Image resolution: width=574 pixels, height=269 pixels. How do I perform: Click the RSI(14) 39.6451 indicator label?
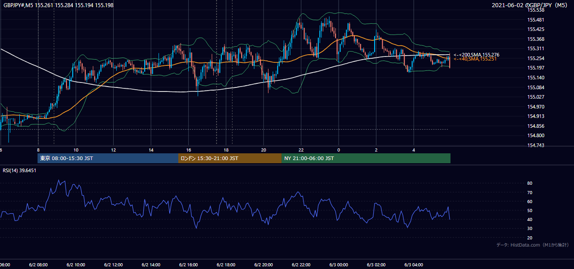pyautogui.click(x=19, y=170)
